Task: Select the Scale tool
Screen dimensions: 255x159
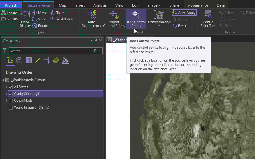Action: (39, 19)
